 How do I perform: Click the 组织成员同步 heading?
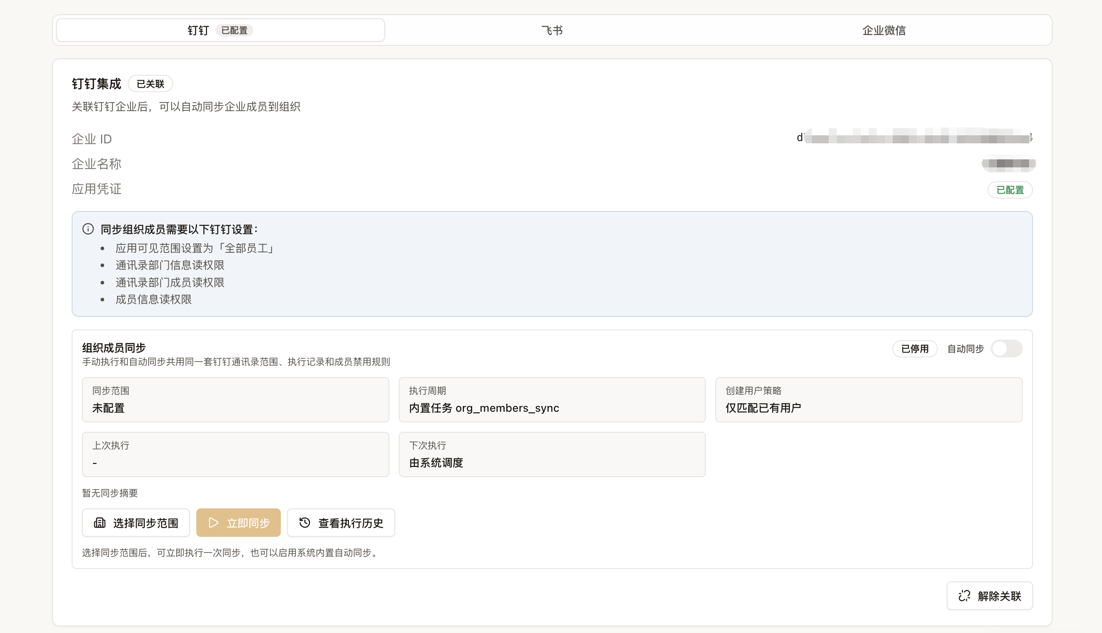114,348
